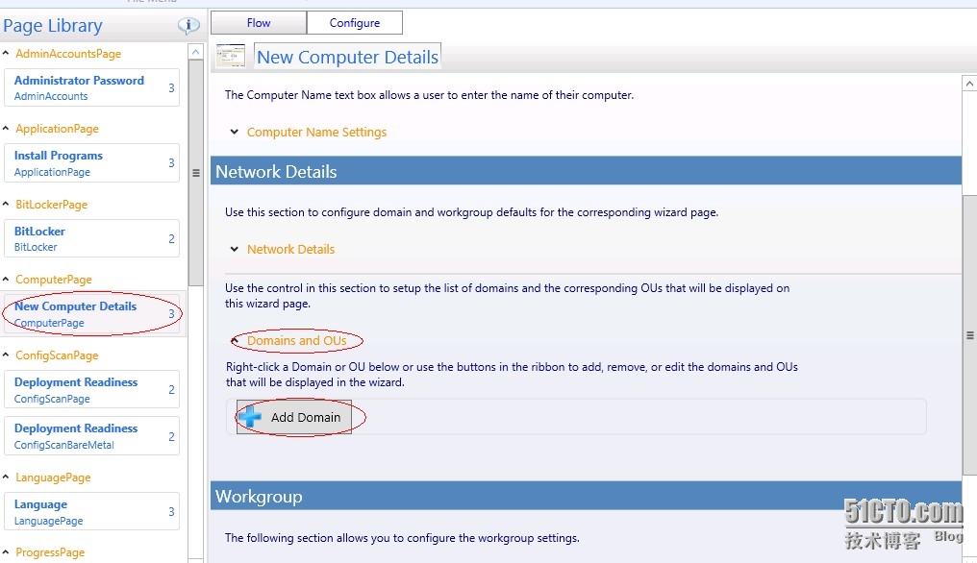
Task: Click the Workgroup blue section header
Action: pos(586,497)
